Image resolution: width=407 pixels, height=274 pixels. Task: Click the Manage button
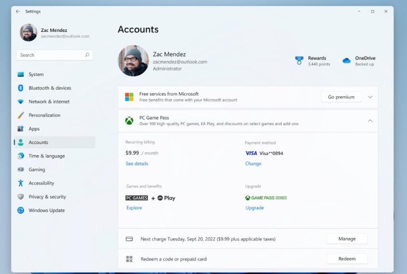347,239
